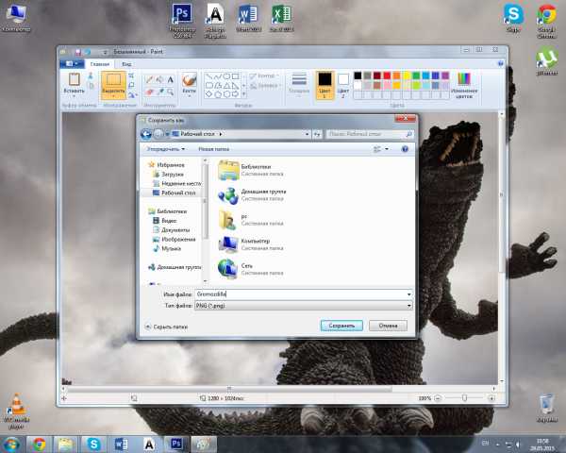
Task: Select the Pencil tool in Paint
Action: [x=149, y=80]
